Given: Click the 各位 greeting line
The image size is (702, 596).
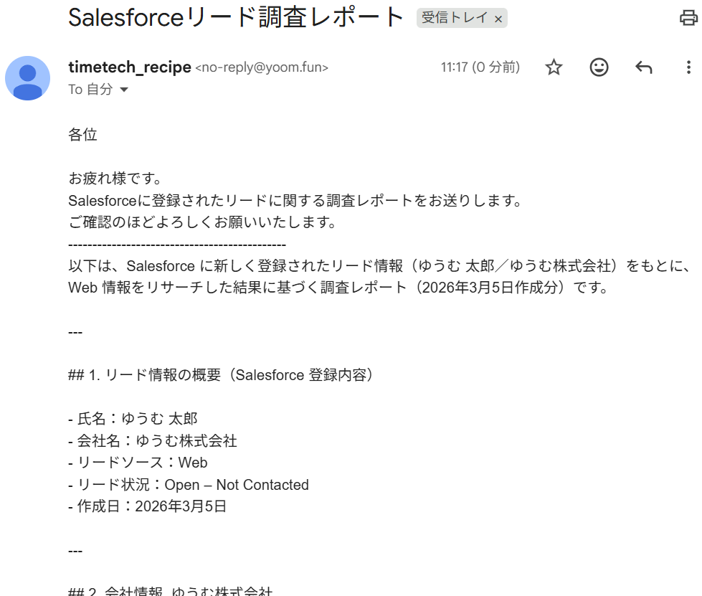Looking at the screenshot, I should (x=82, y=134).
